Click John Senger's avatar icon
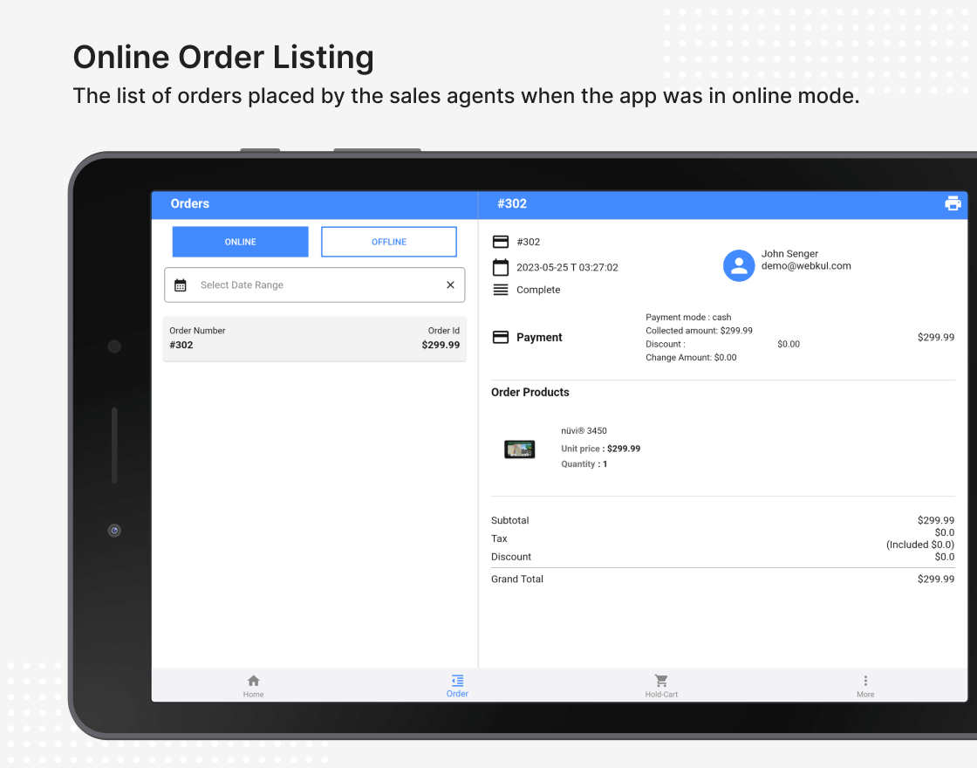Viewport: 977px width, 768px height. click(x=739, y=265)
